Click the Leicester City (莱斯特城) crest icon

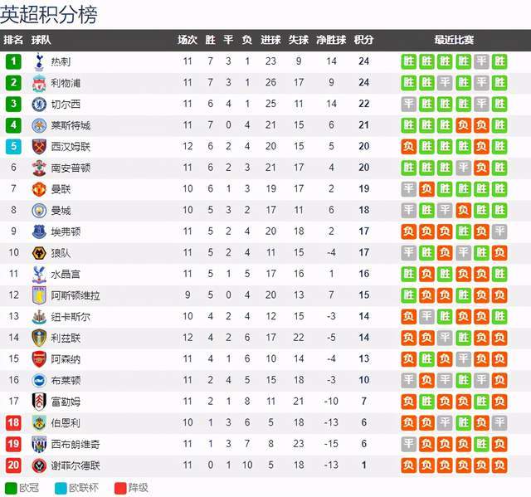(x=38, y=125)
